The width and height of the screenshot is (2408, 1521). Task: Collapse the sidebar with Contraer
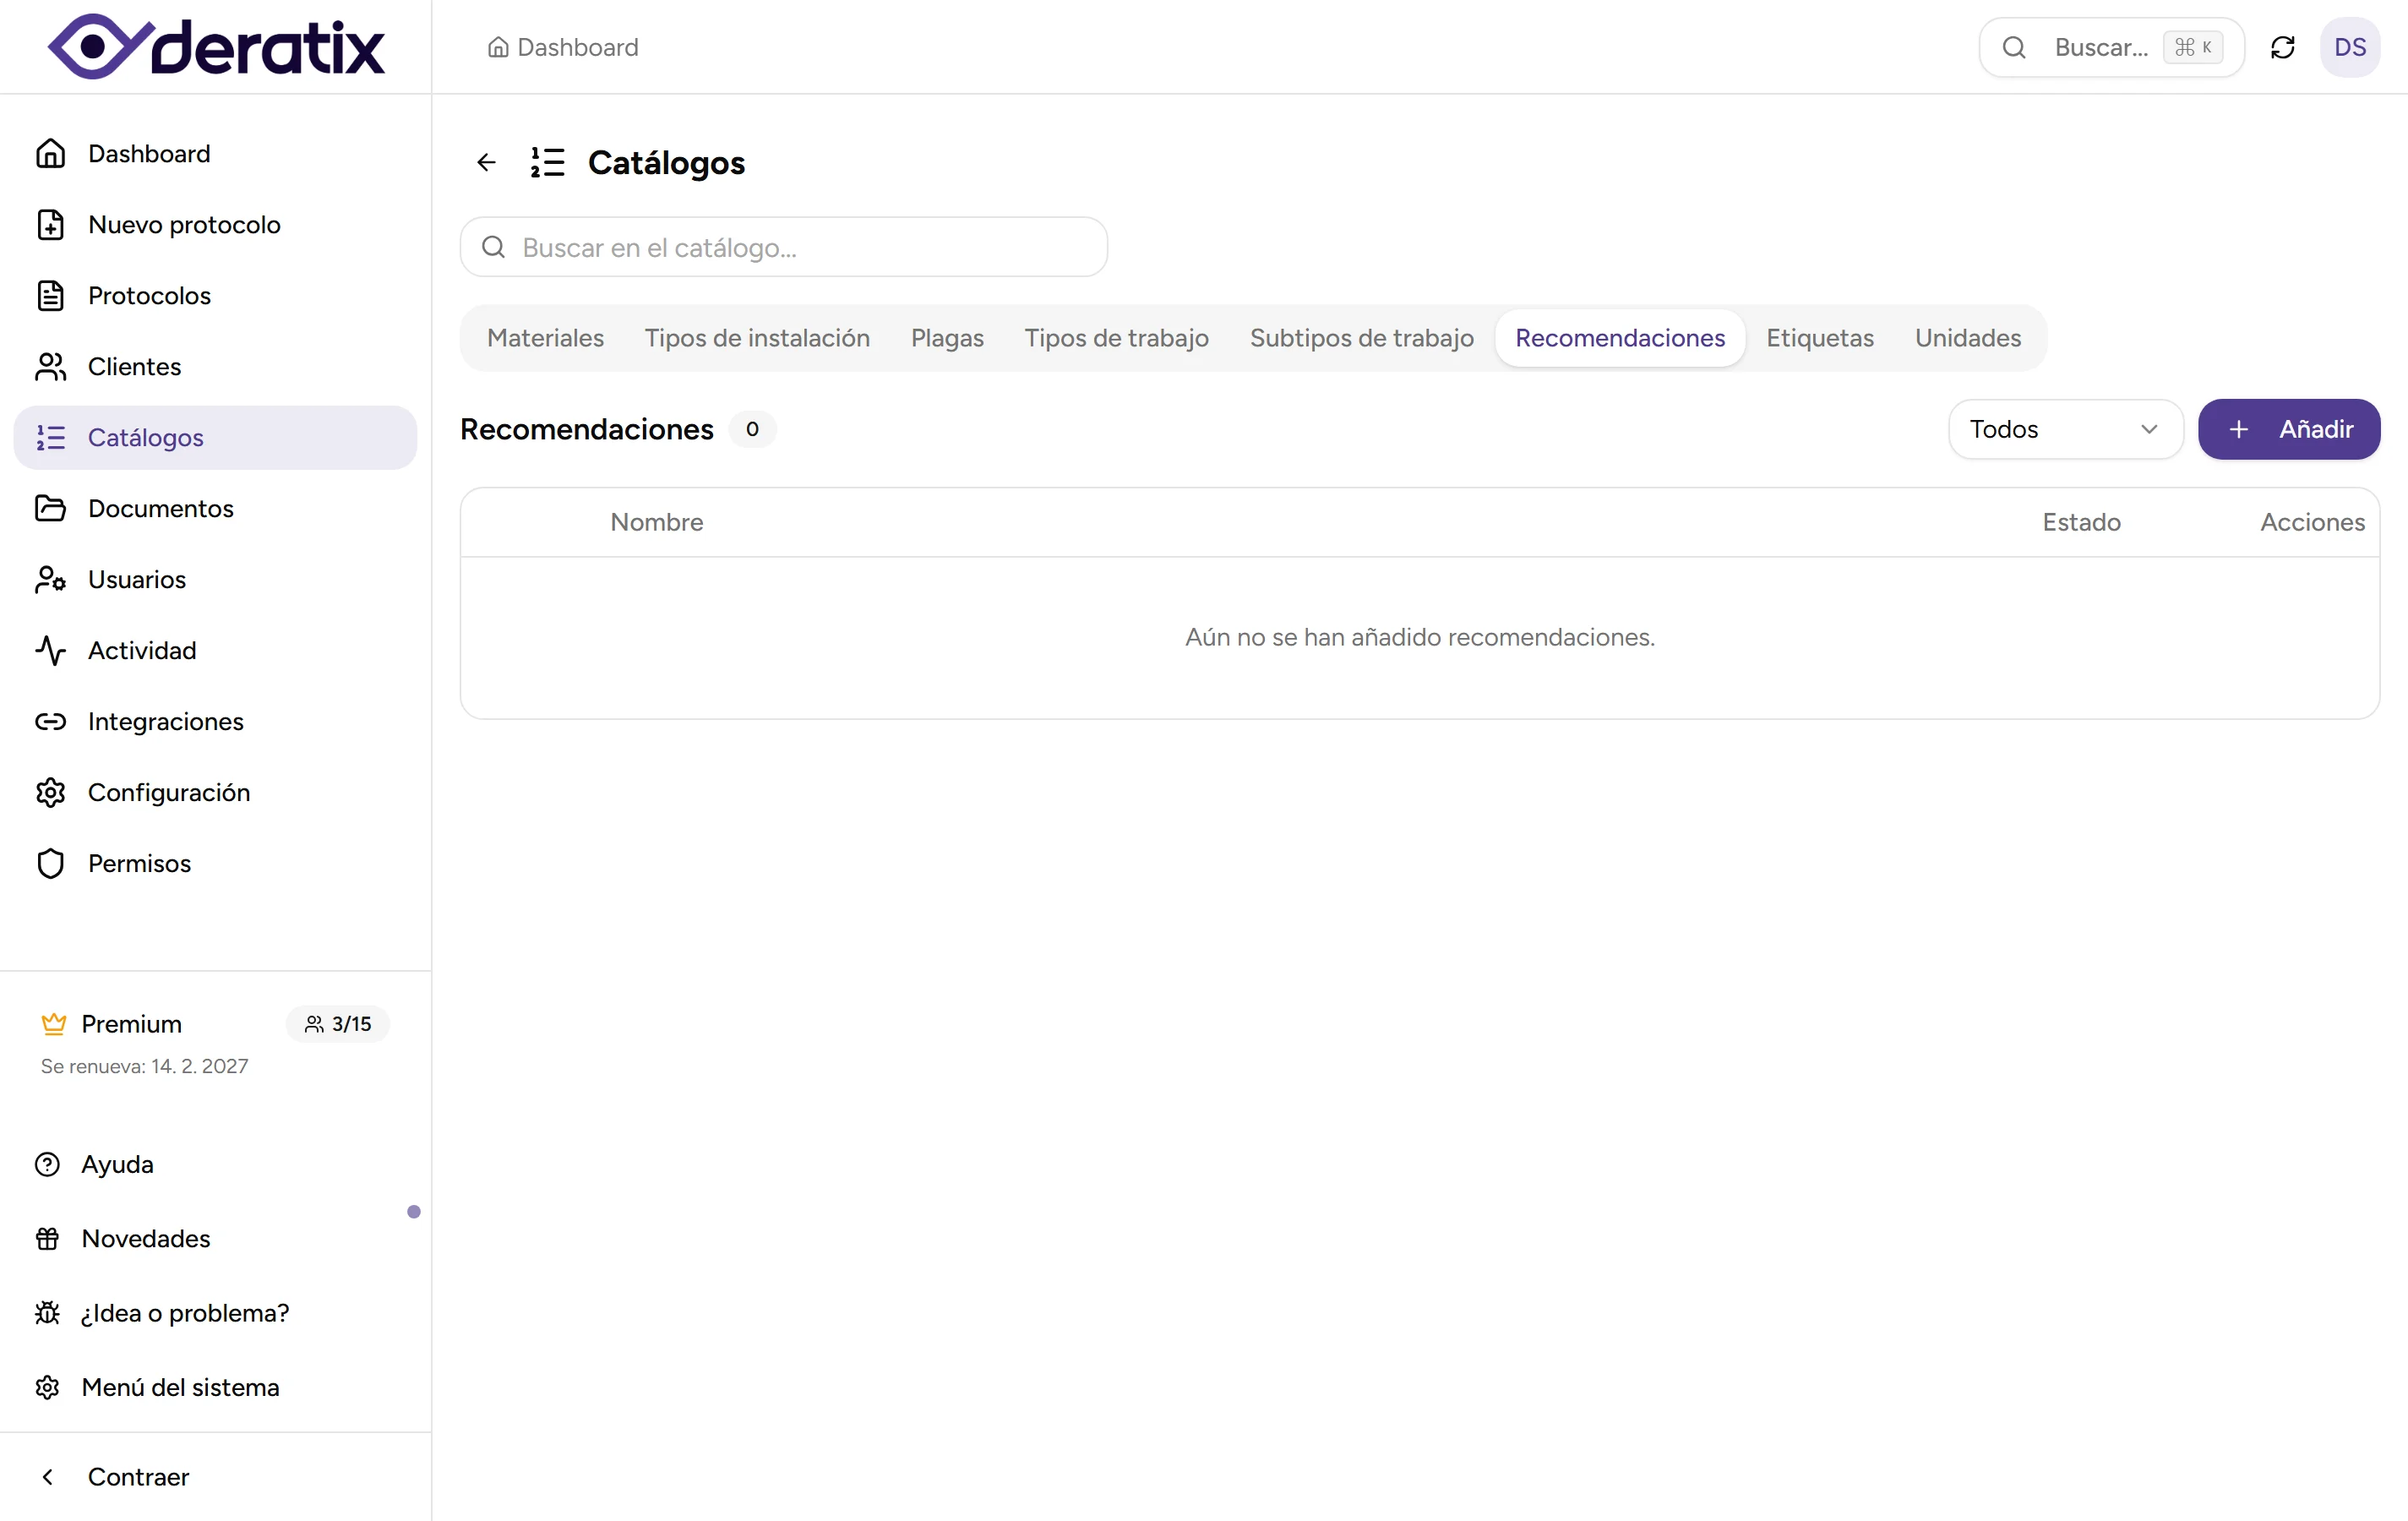point(137,1476)
